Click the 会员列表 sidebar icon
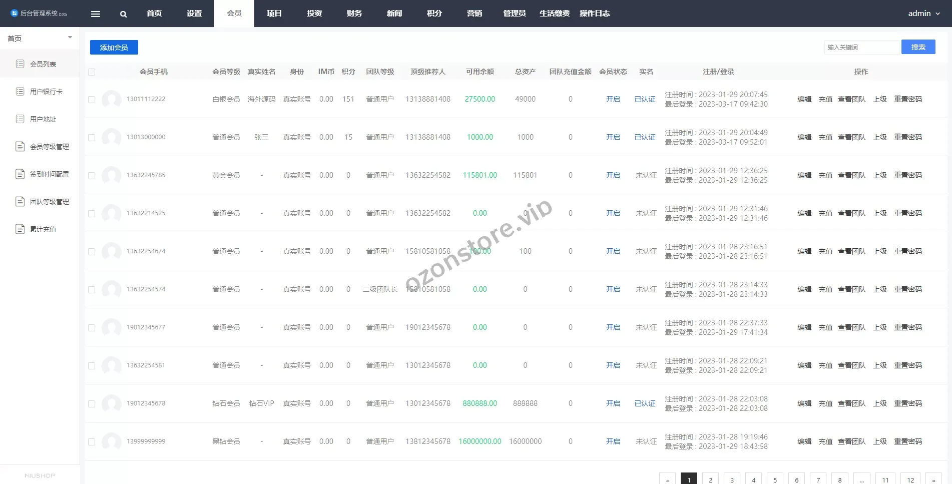952x484 pixels. coord(20,64)
